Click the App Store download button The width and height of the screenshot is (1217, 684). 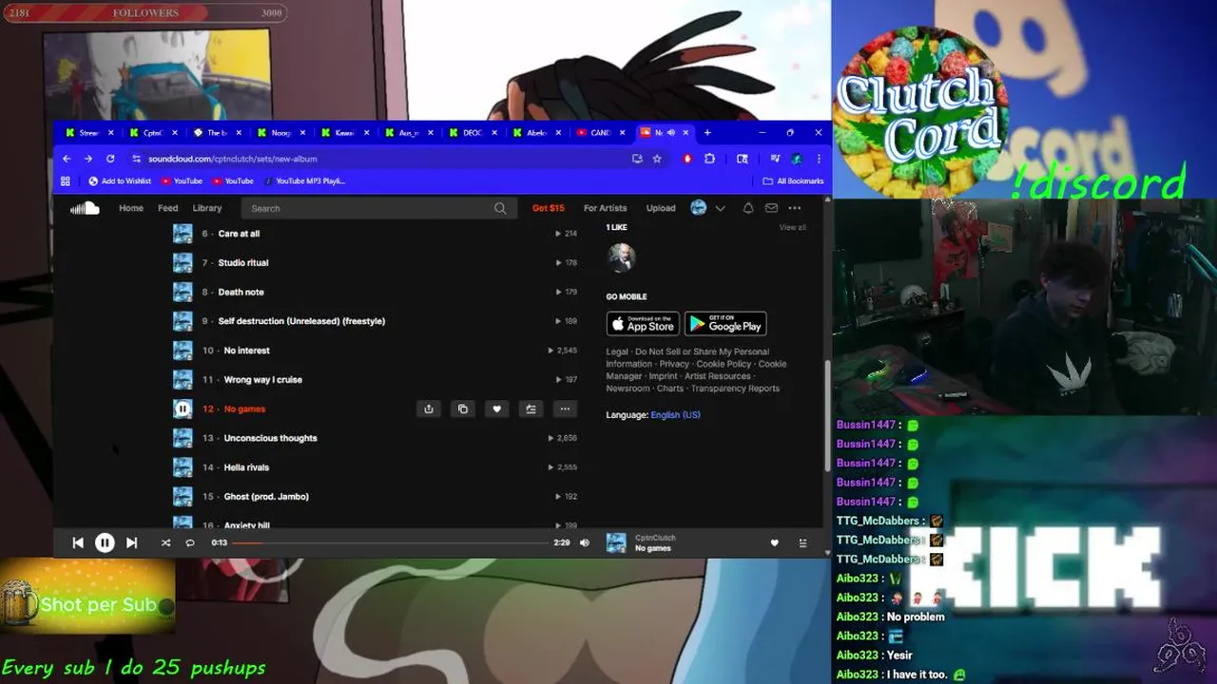coord(643,323)
